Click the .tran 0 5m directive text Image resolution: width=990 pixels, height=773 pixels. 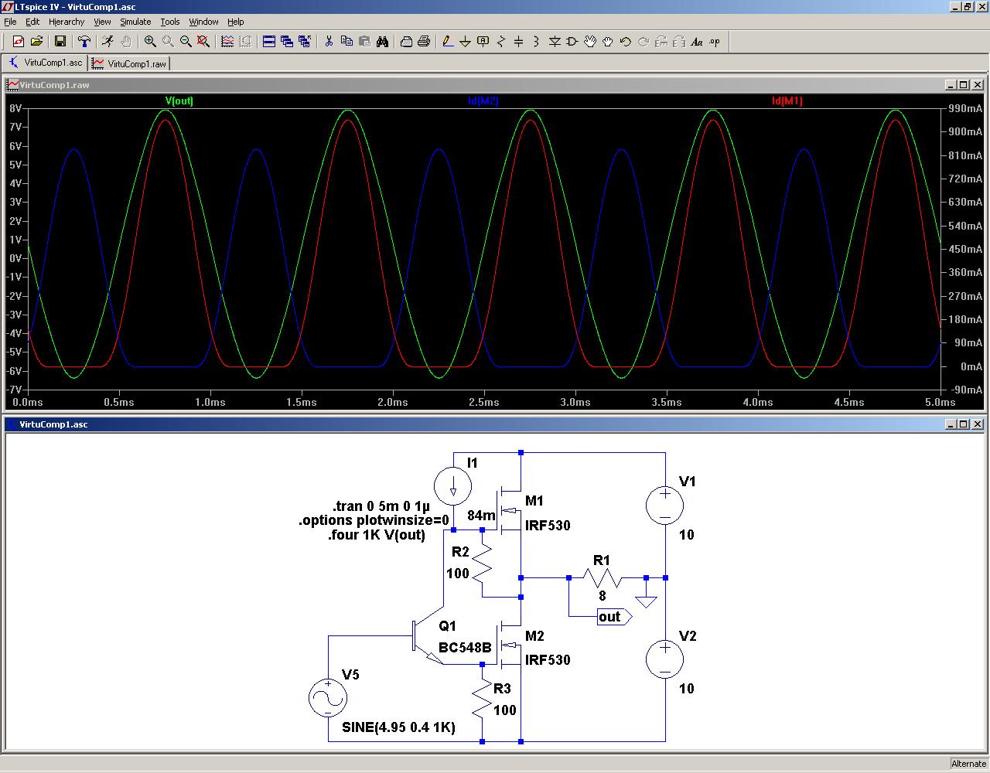point(381,507)
